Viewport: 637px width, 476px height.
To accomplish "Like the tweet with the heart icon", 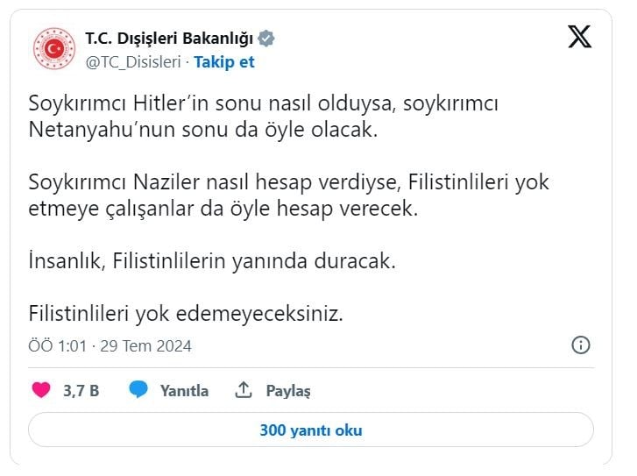I will point(41,390).
